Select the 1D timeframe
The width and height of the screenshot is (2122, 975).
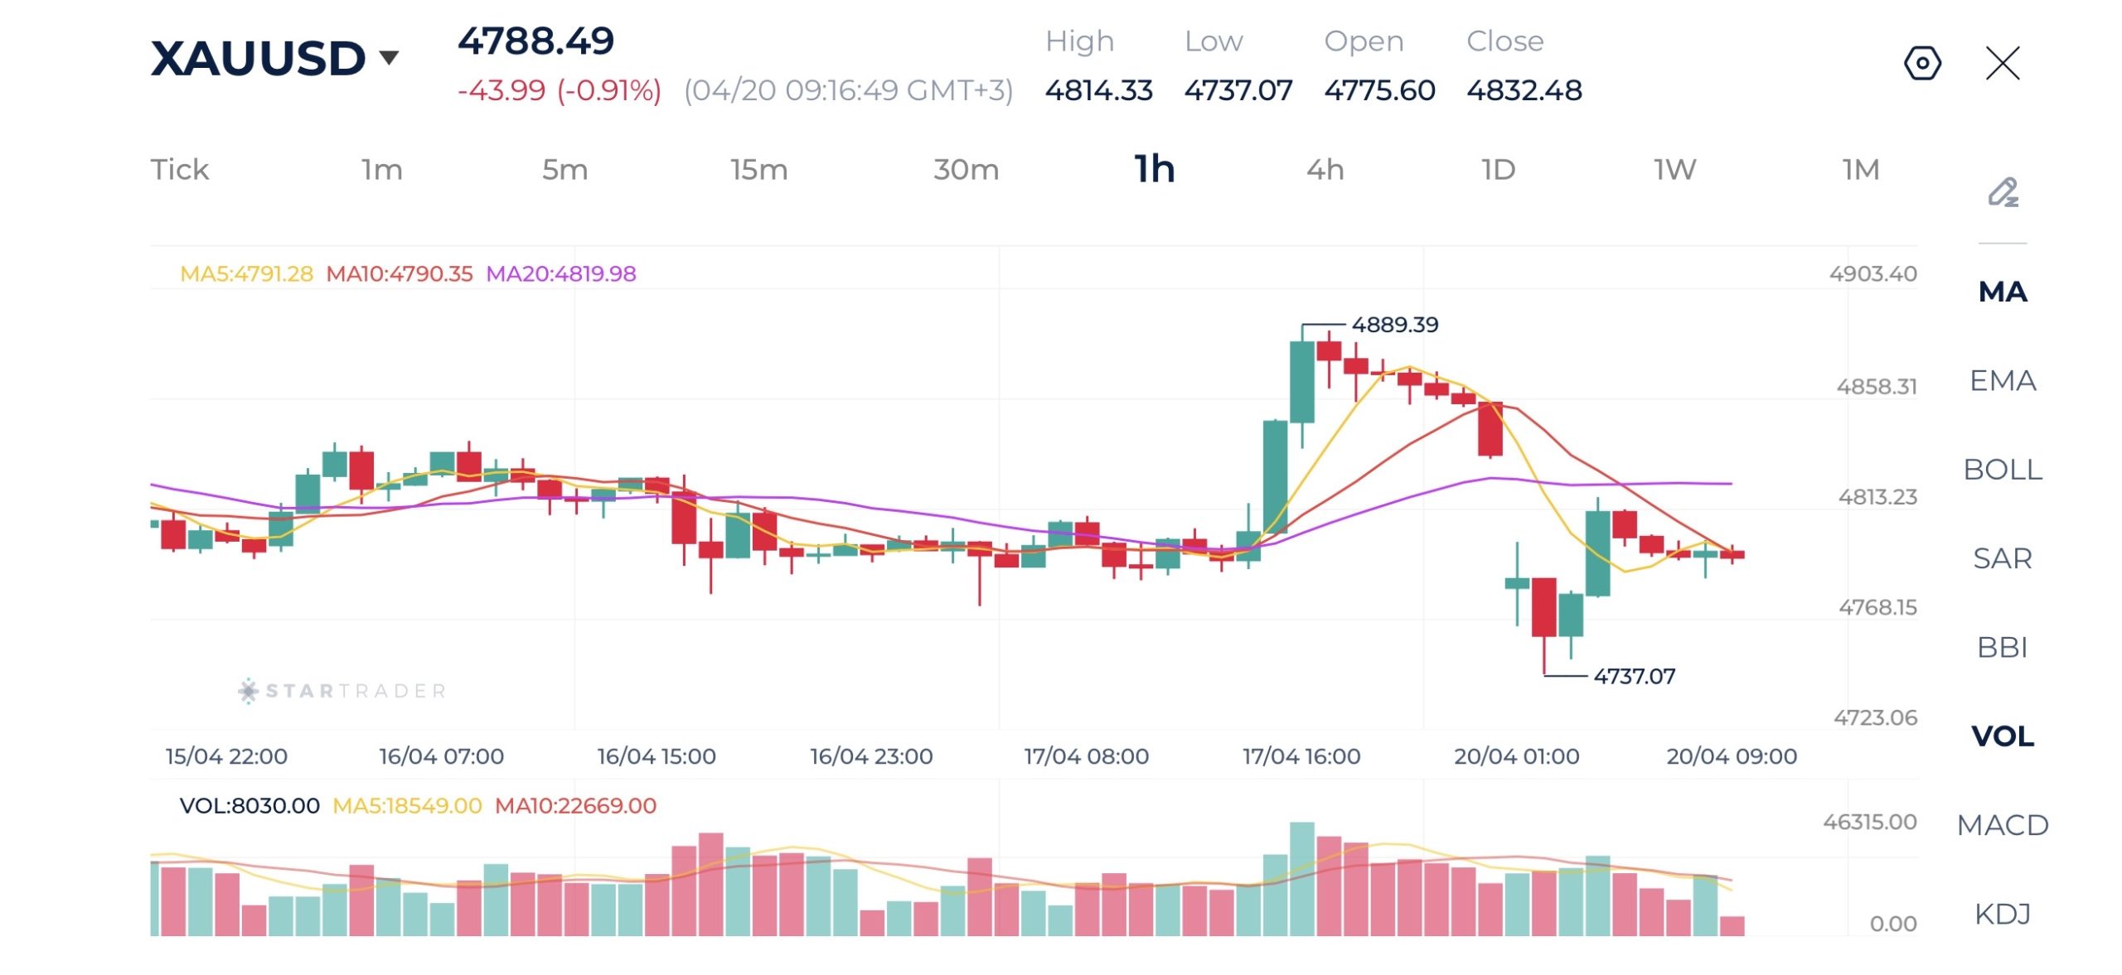coord(1498,170)
